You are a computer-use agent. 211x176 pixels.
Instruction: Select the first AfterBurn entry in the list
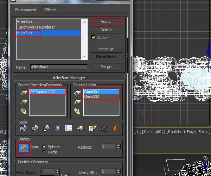coord(49,21)
